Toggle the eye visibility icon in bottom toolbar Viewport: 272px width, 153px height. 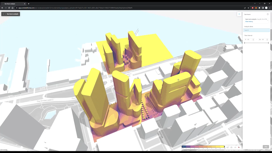click(x=228, y=147)
